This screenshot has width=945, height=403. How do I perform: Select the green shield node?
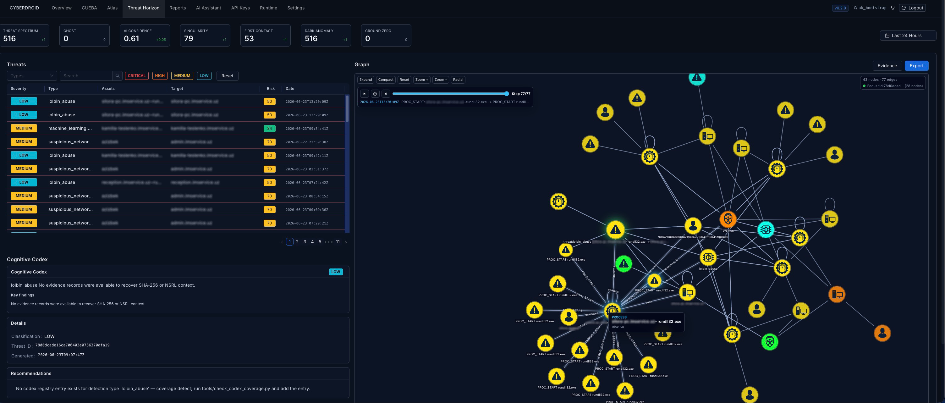[x=770, y=342]
